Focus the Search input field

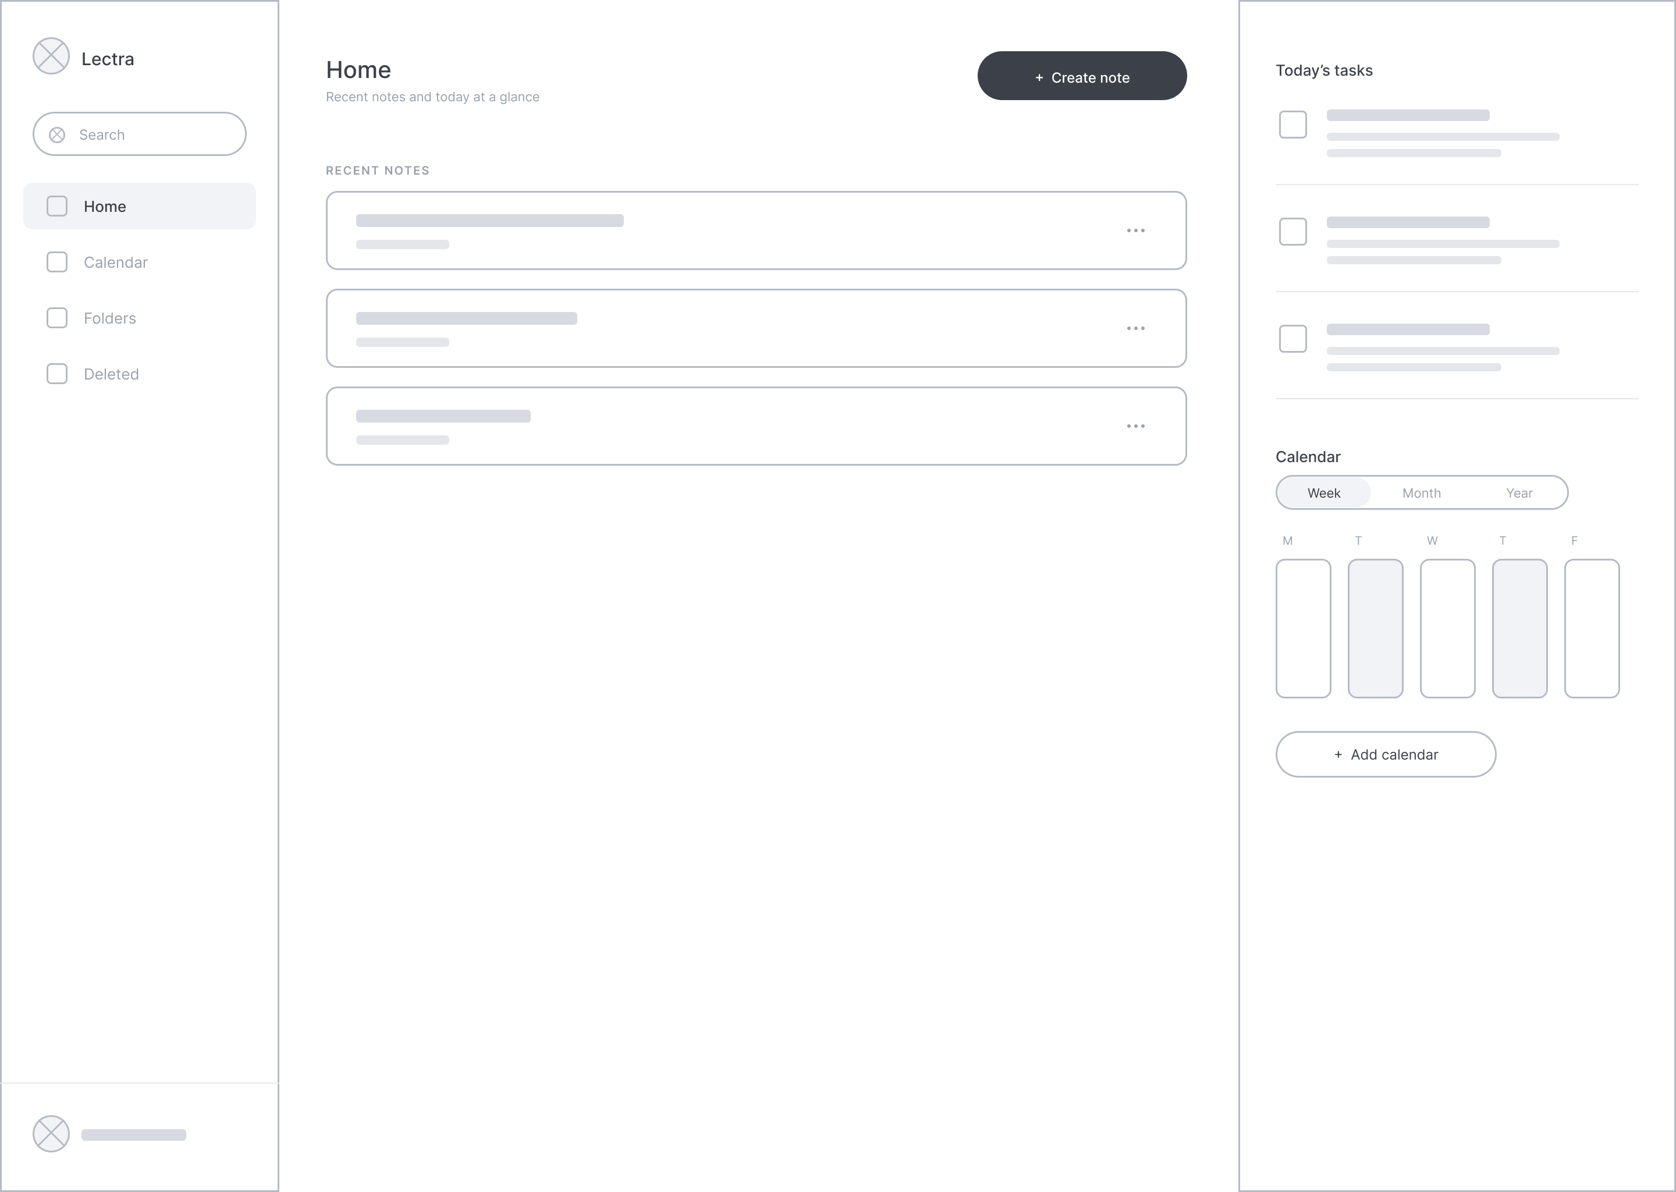coord(140,134)
